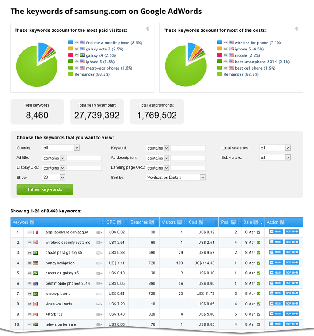Click TOP 10 button for wireless security systems
The width and height of the screenshot is (314, 336).
tap(291, 242)
